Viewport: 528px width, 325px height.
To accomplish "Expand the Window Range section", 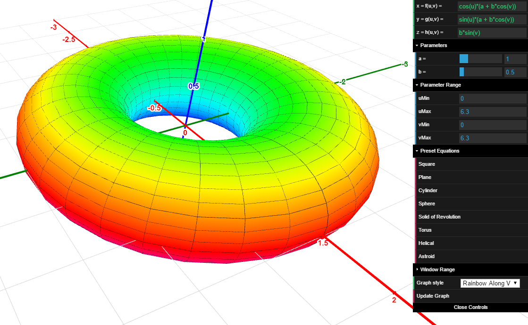I will tap(437, 269).
